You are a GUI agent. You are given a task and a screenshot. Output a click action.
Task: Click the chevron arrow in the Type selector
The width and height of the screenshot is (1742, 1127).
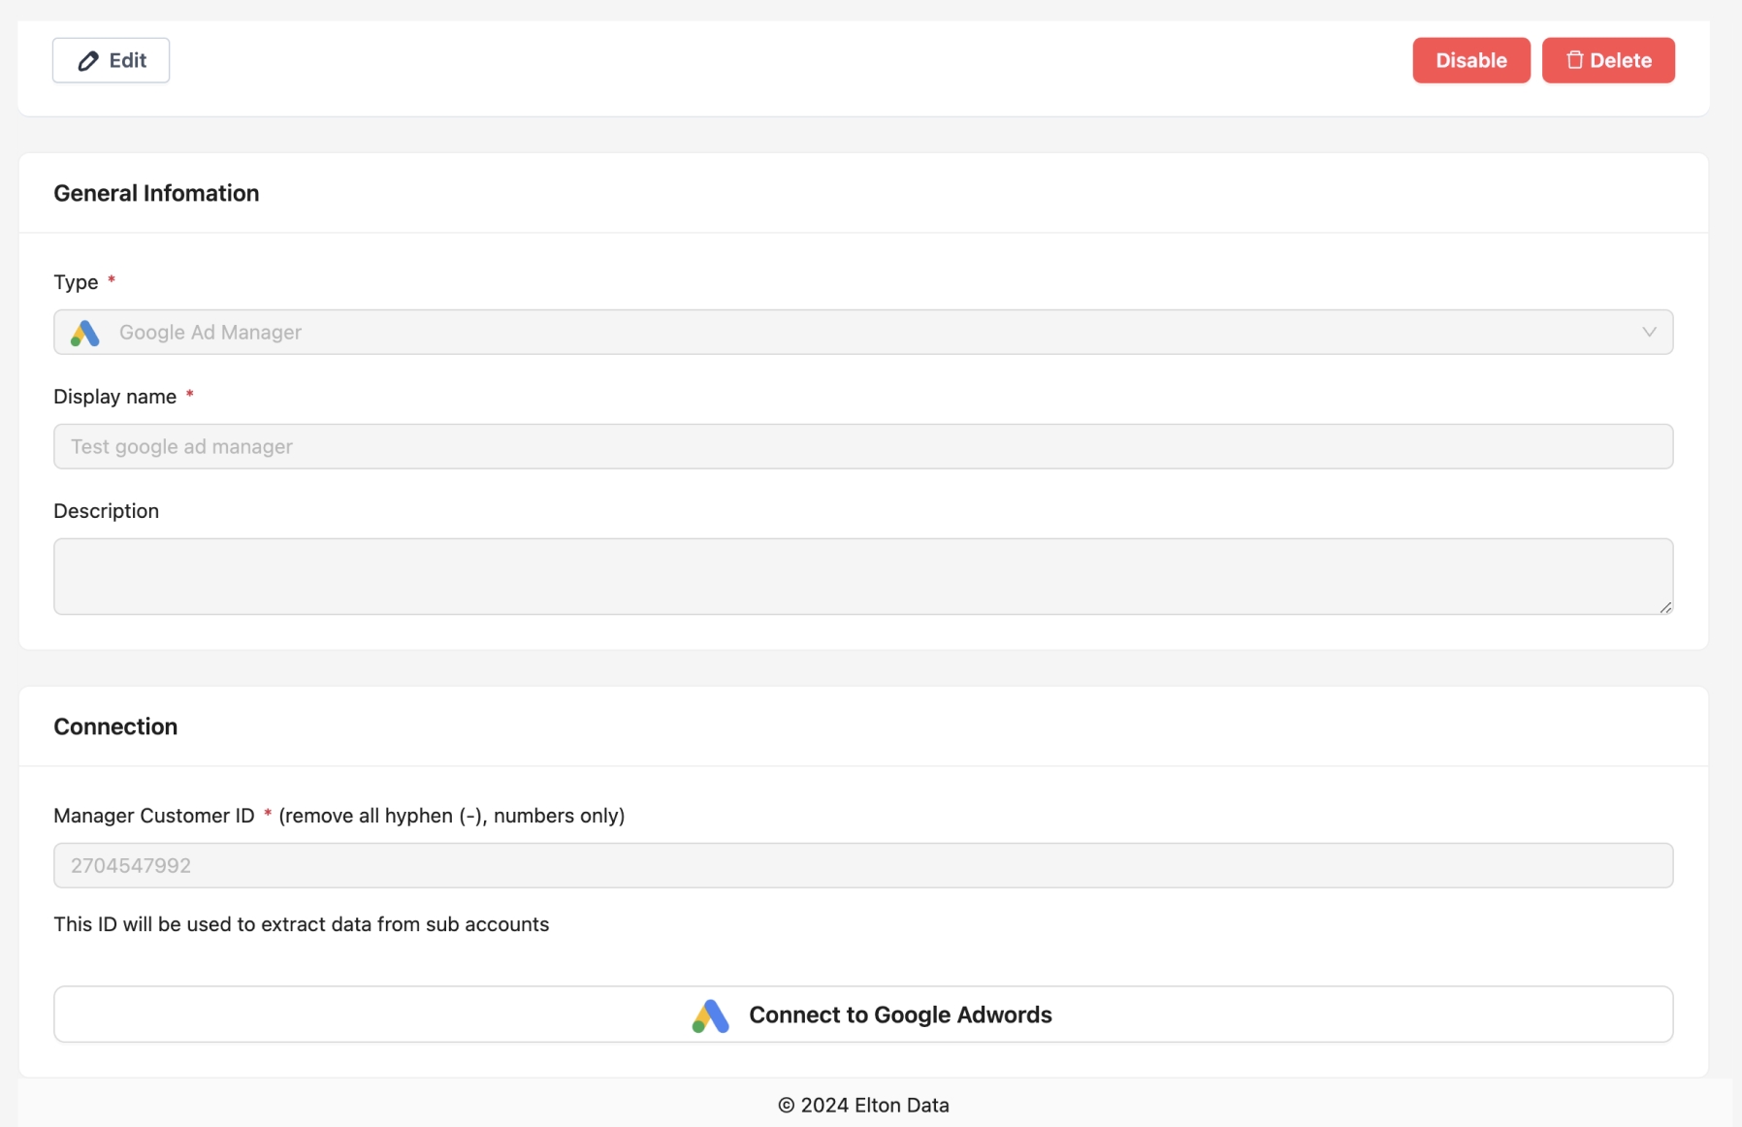pyautogui.click(x=1650, y=332)
